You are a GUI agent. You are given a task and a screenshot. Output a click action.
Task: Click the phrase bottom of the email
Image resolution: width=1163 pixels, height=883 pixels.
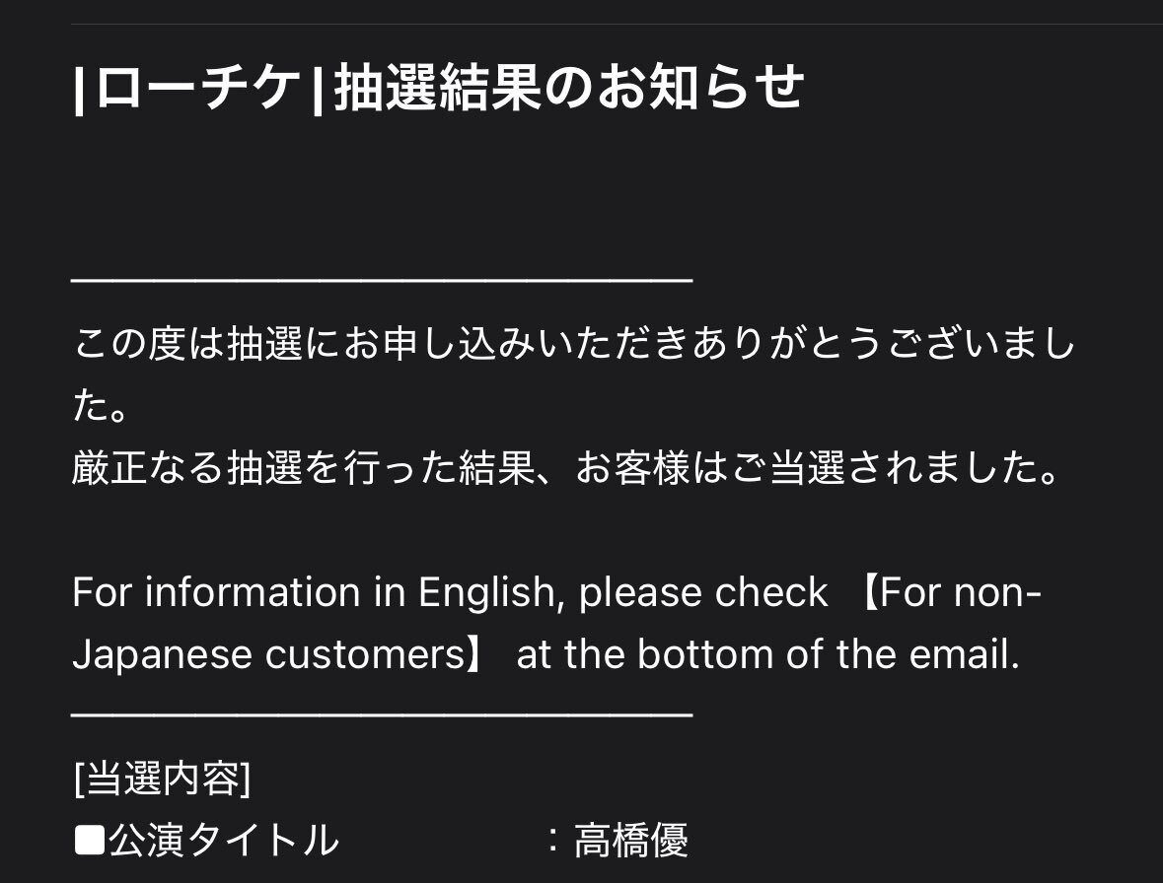pos(829,654)
